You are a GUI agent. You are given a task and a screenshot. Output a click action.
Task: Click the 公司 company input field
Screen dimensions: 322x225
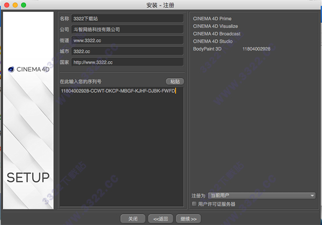tap(127, 29)
